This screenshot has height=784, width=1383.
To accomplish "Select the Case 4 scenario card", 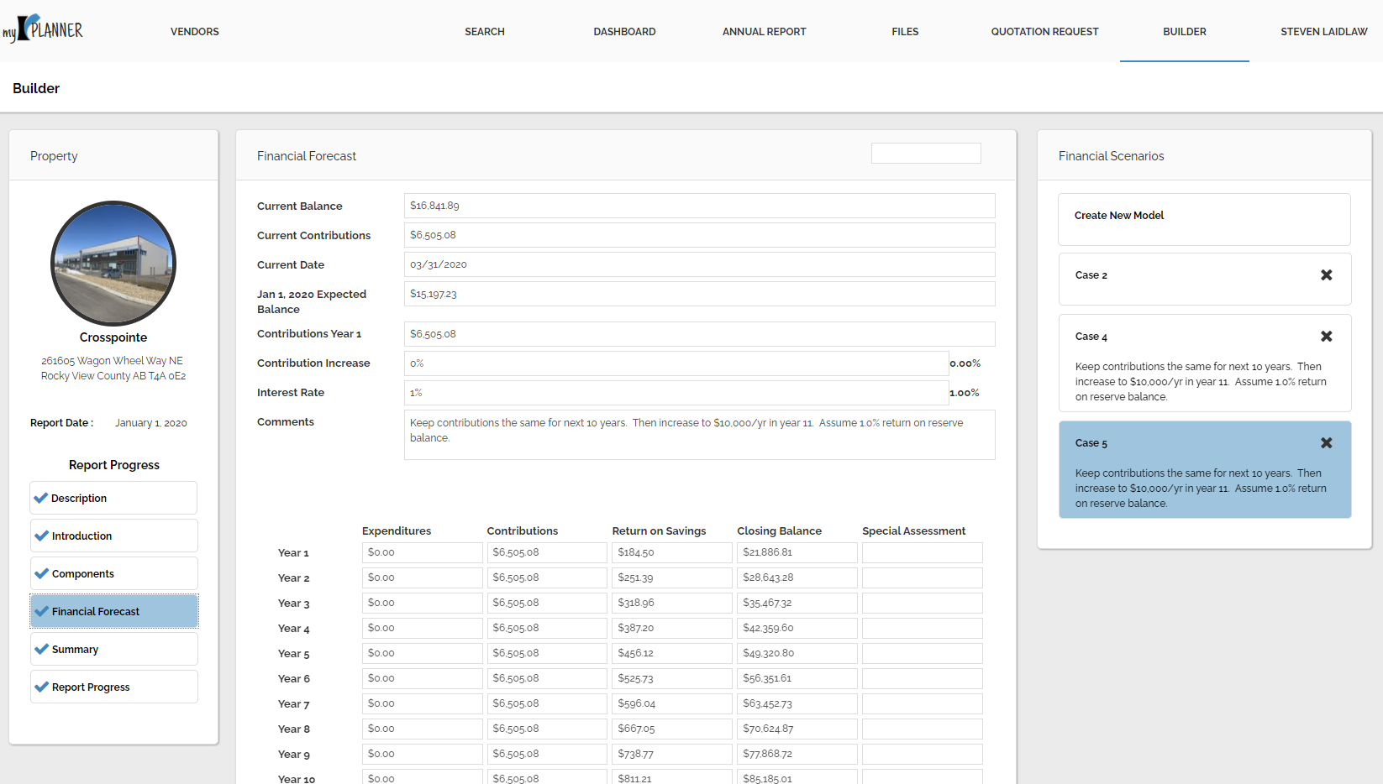I will [1205, 363].
